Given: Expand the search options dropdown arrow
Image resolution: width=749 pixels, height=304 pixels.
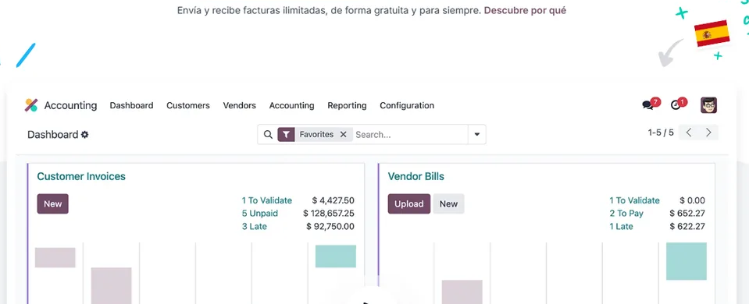Looking at the screenshot, I should click(x=476, y=134).
